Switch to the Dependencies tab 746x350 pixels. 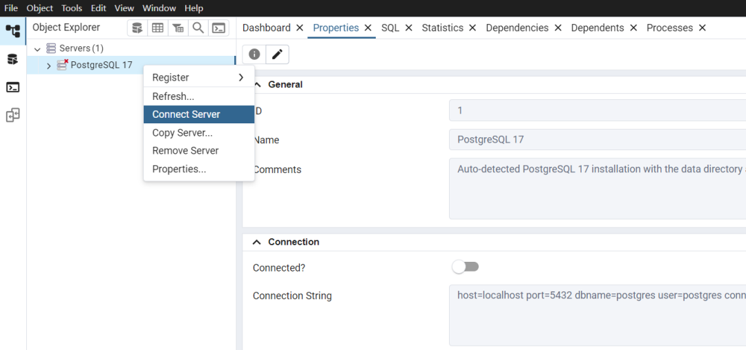point(517,28)
